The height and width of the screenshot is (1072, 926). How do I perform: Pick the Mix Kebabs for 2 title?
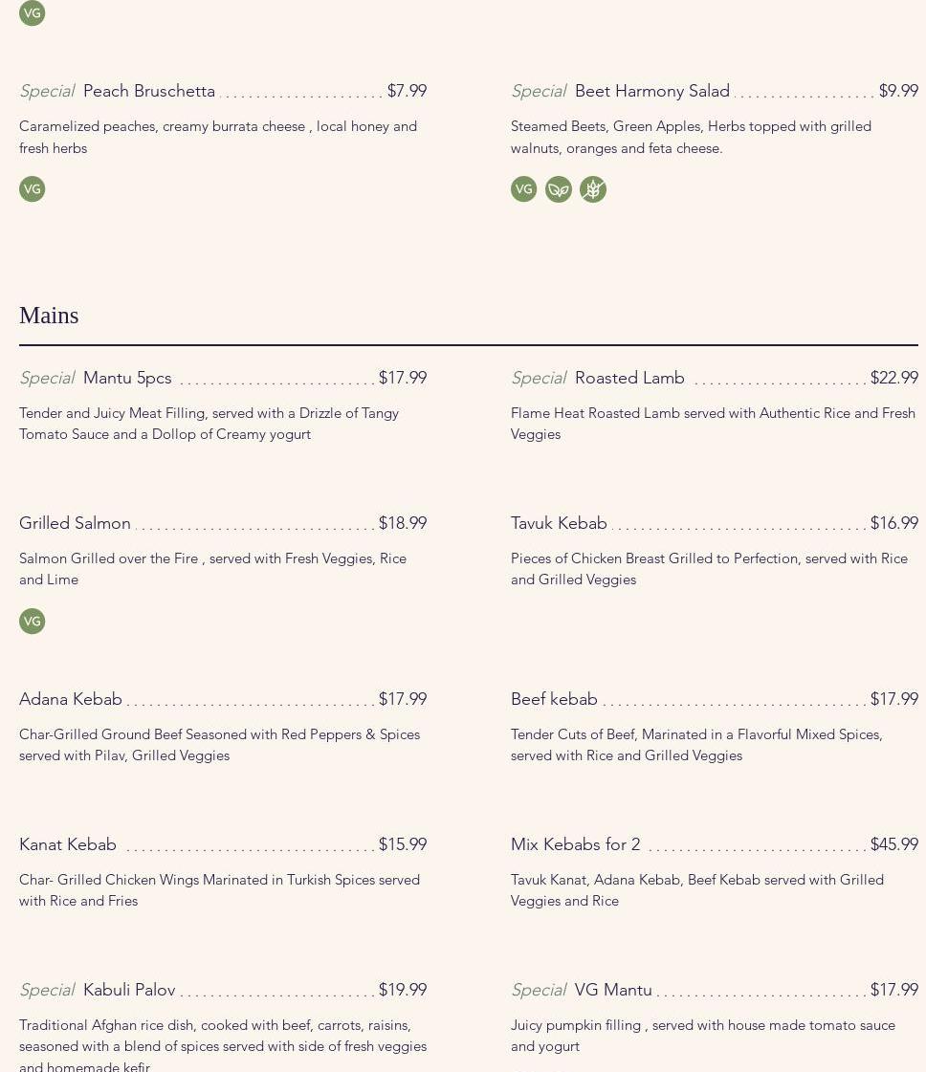coord(575,844)
